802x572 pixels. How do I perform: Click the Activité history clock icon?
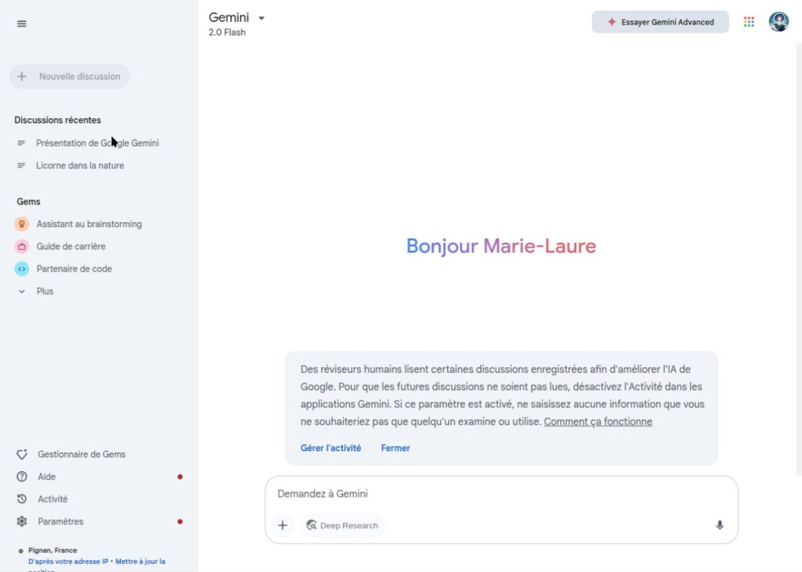click(22, 499)
